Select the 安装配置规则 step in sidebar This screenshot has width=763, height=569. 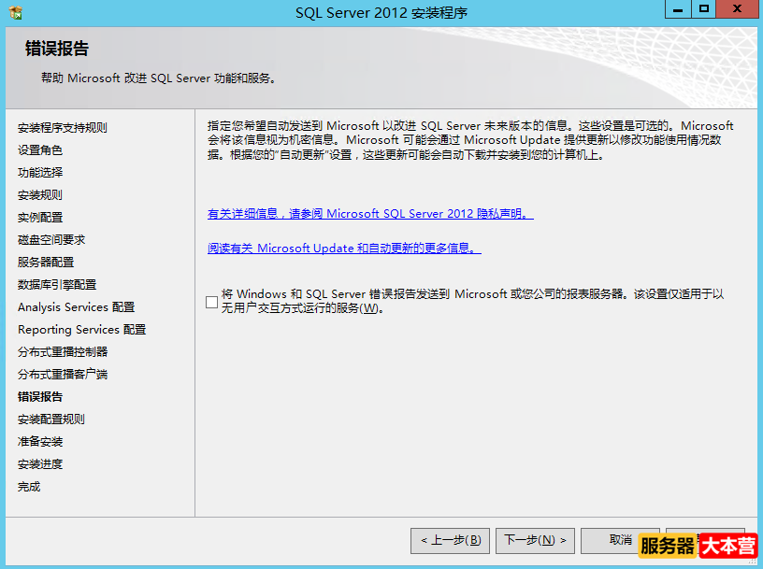[x=51, y=420]
